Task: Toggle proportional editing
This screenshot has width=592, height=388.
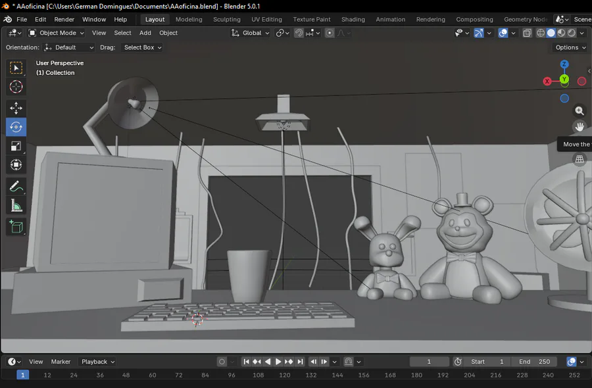Action: 330,33
